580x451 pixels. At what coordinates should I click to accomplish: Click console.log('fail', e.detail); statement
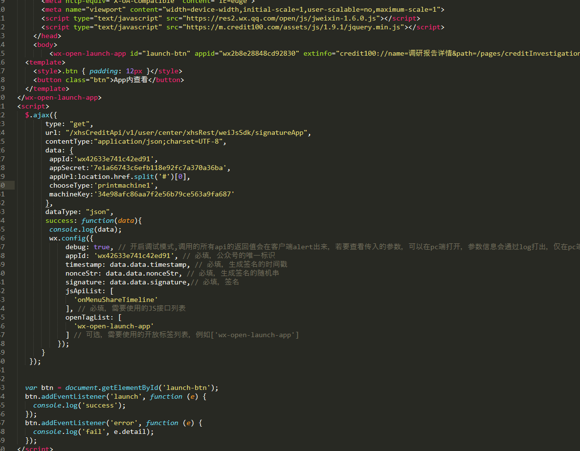(x=93, y=432)
